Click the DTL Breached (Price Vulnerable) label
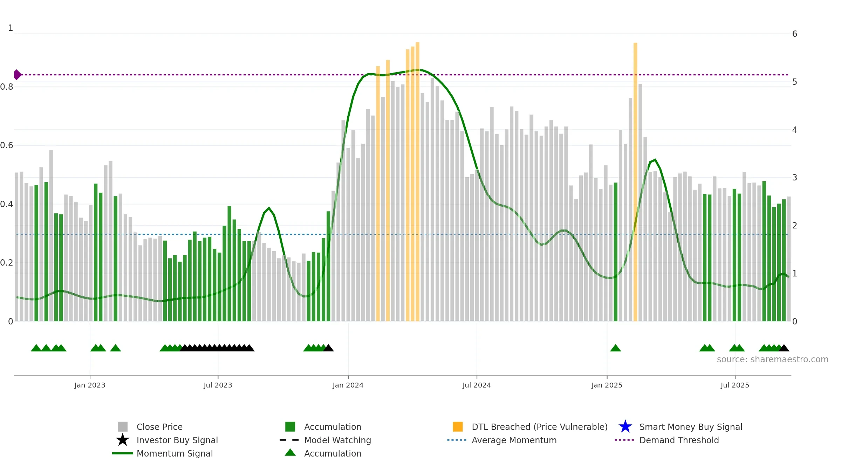The height and width of the screenshot is (473, 841). click(x=540, y=427)
